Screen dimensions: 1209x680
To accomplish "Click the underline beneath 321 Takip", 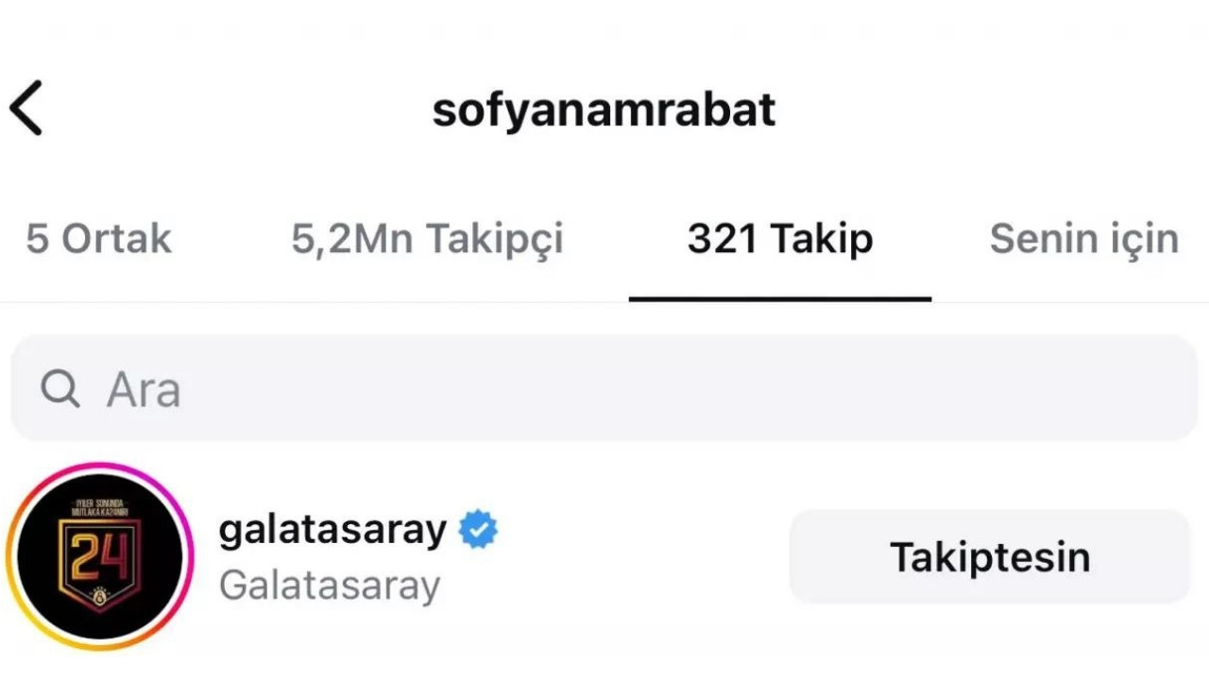I will point(780,298).
